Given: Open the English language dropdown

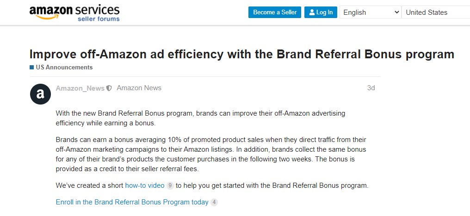Looking at the screenshot, I should click(x=371, y=12).
